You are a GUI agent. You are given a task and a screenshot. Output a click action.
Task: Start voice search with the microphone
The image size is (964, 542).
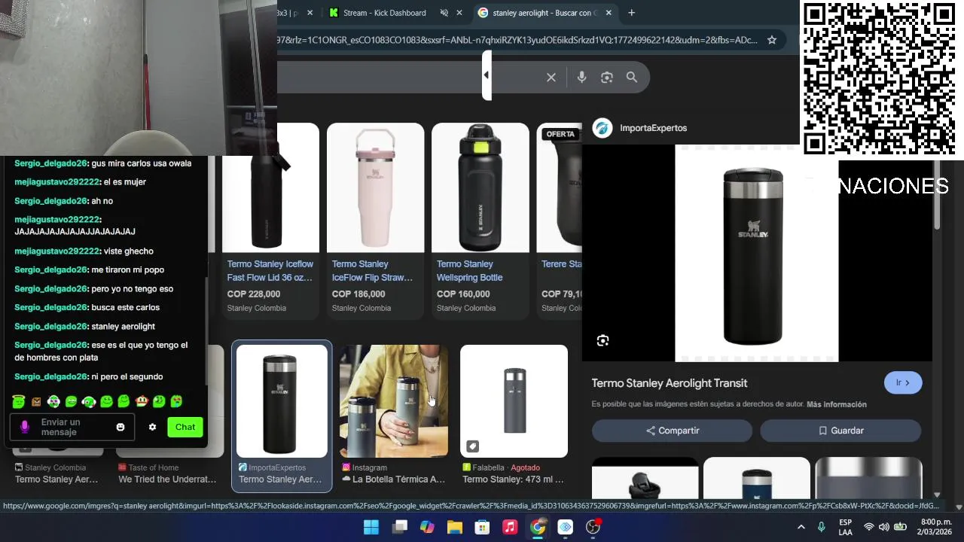point(581,78)
